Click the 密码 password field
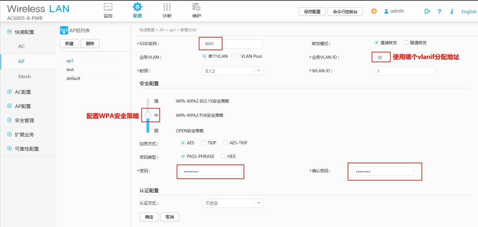 pos(211,171)
